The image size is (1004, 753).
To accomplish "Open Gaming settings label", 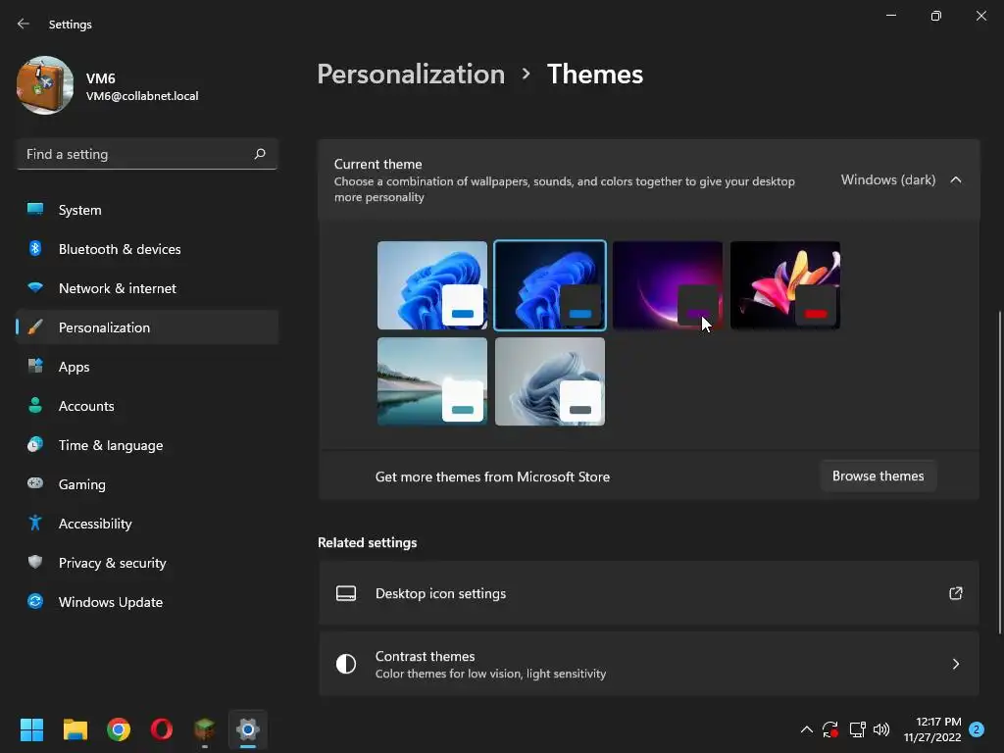I will pyautogui.click(x=82, y=484).
